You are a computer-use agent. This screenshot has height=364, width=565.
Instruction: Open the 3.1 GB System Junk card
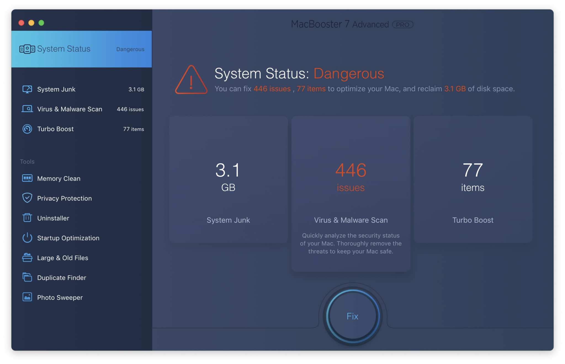(228, 179)
